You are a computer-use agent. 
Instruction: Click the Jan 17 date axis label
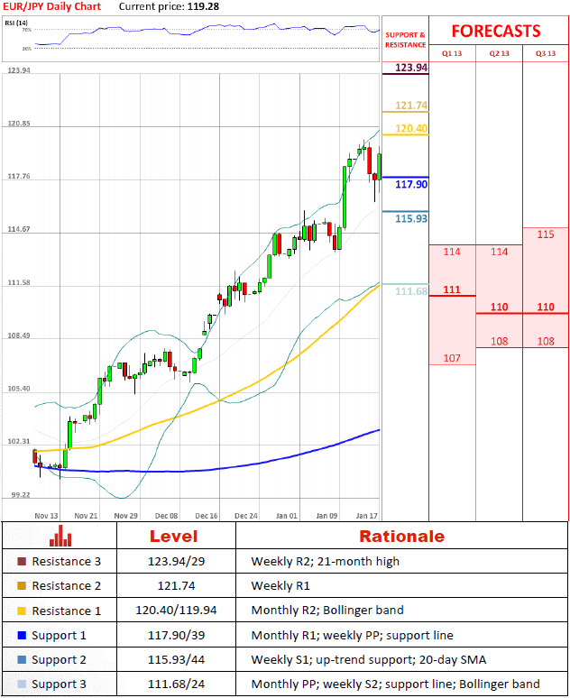pyautogui.click(x=367, y=516)
